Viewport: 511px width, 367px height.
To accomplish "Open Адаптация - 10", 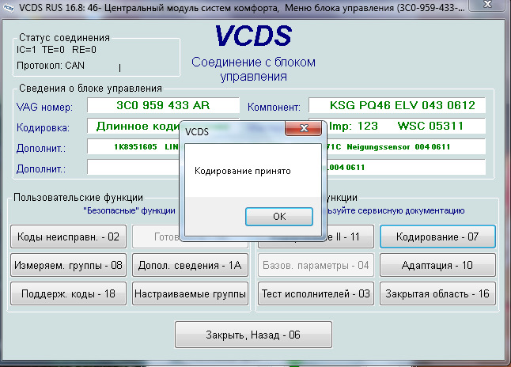I will coord(437,265).
